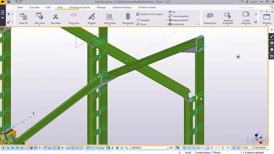Select the Clip plane scissors tool
Viewport: 274px width, 154px height.
click(56, 18)
